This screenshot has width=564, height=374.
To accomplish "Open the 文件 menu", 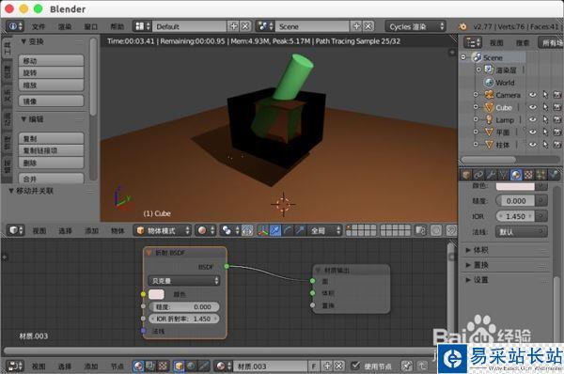I will tap(39, 26).
